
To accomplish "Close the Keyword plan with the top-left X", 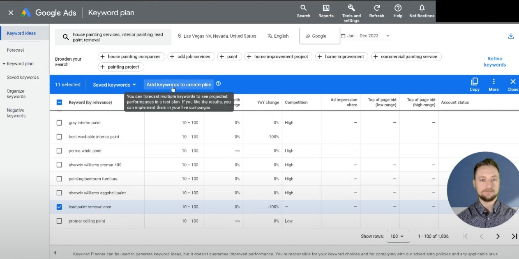I will [x=11, y=13].
